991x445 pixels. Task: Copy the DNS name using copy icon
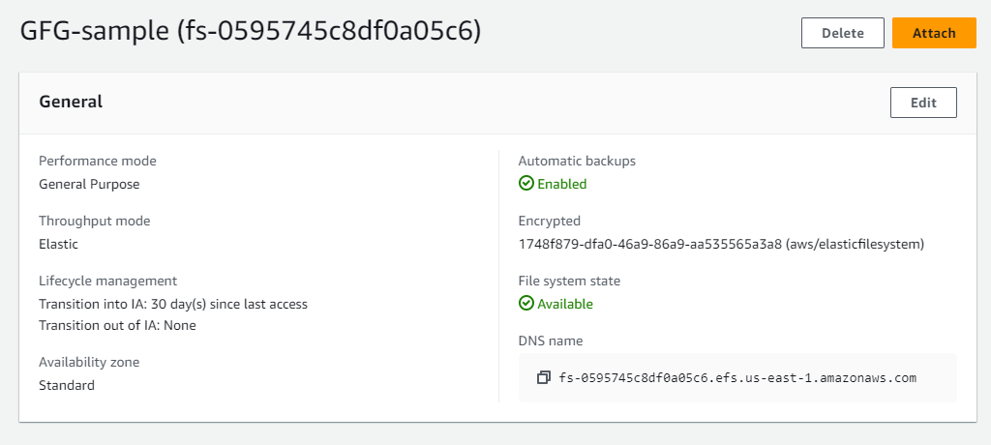click(x=544, y=377)
